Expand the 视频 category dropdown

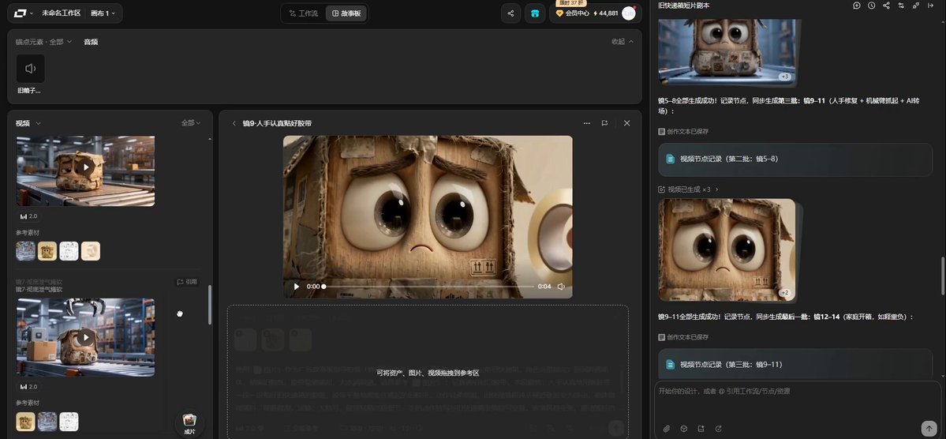[x=28, y=123]
